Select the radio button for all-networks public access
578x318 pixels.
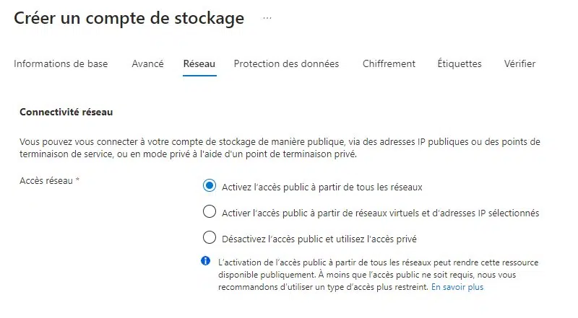(210, 186)
